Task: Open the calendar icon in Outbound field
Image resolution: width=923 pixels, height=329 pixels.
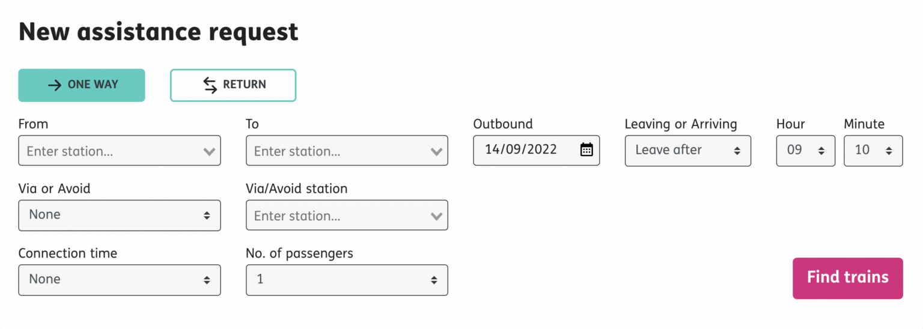Action: click(x=586, y=150)
